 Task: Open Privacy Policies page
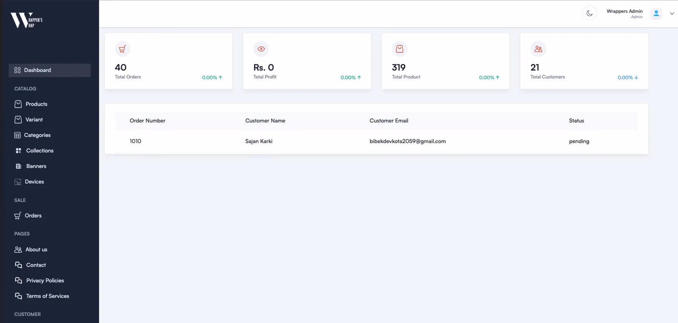[x=45, y=280]
